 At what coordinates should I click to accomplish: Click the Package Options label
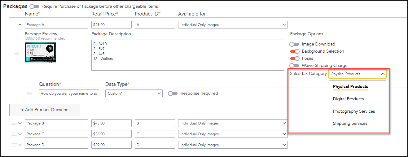tap(307, 34)
